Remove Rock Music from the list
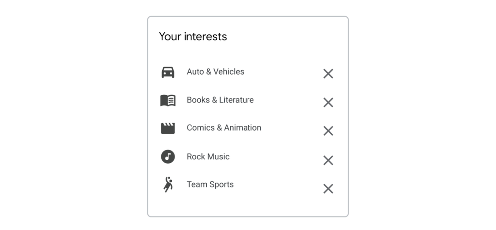This screenshot has width=496, height=230. [328, 160]
